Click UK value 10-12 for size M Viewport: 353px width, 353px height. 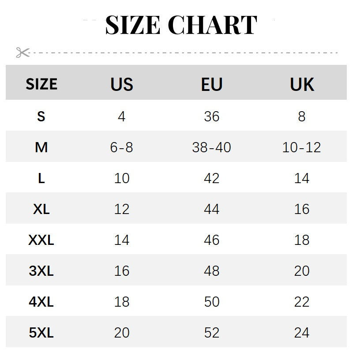coord(302,147)
